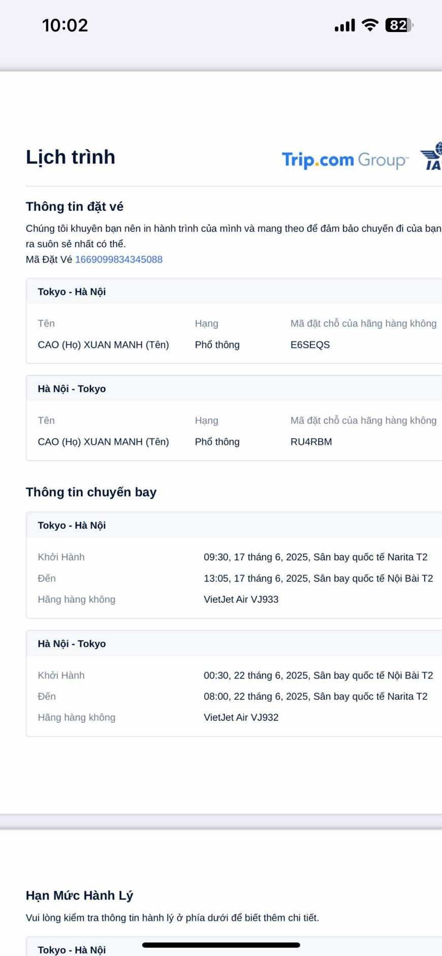This screenshot has width=442, height=956.
Task: Tap the 00:30 Nội Bài T2 departure line
Action: [x=318, y=676]
